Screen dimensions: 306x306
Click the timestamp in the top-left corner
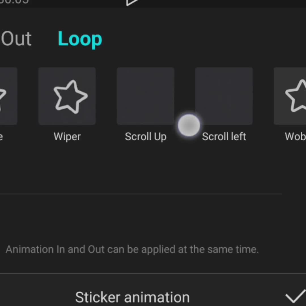point(14,2)
